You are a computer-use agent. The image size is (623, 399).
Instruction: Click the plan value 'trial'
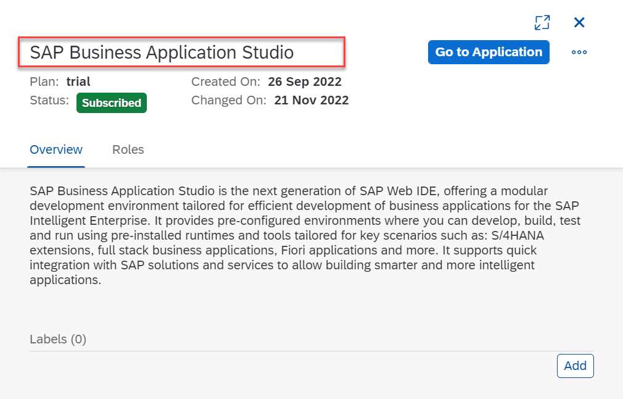78,82
